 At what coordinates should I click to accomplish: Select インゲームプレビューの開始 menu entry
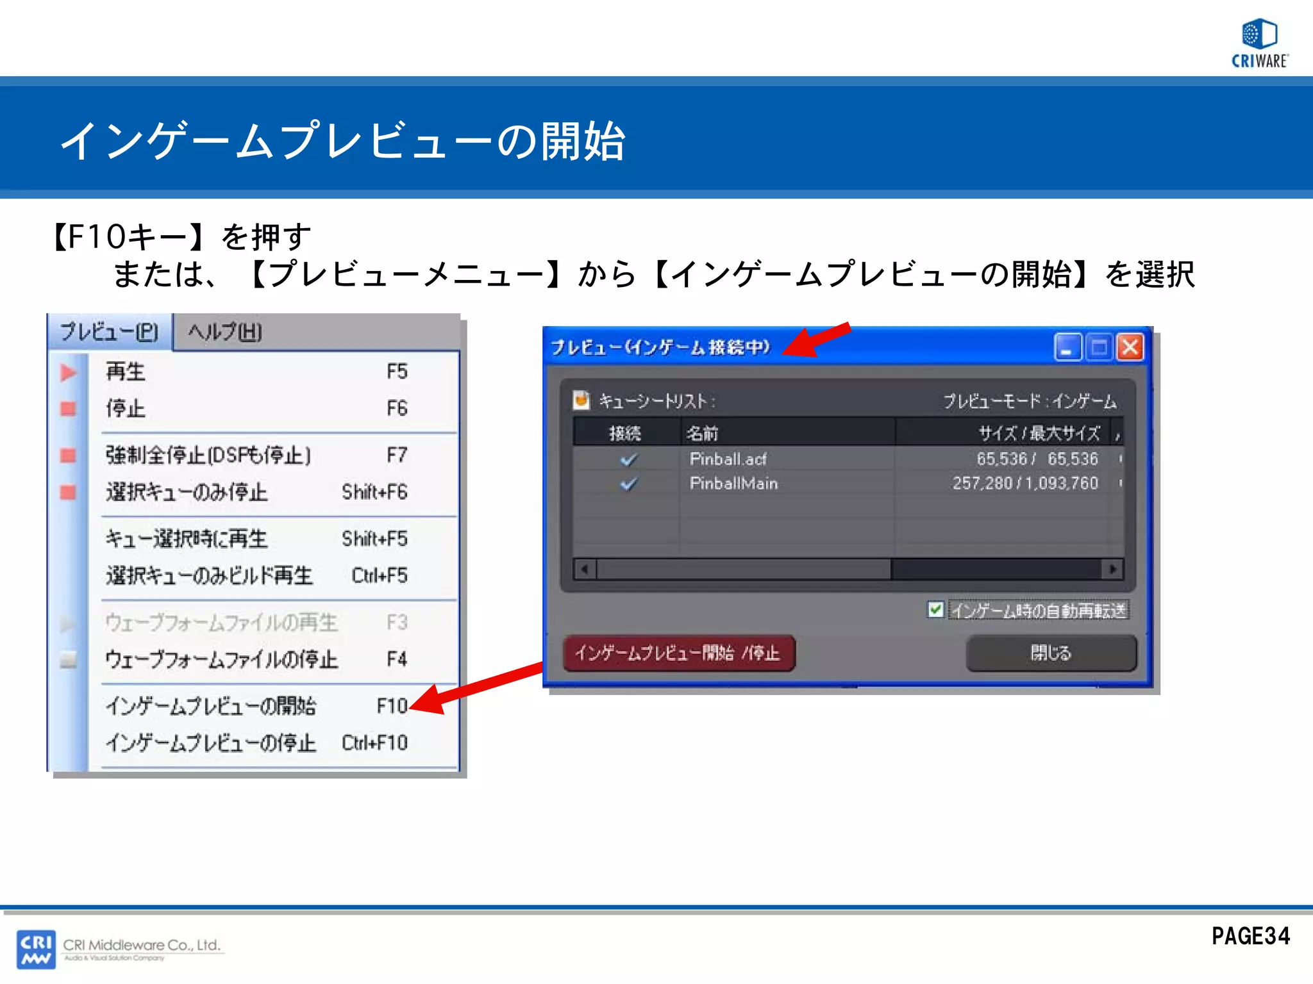(212, 706)
